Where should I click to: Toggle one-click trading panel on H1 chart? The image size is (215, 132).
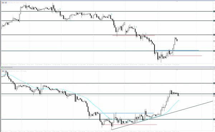click(3, 71)
